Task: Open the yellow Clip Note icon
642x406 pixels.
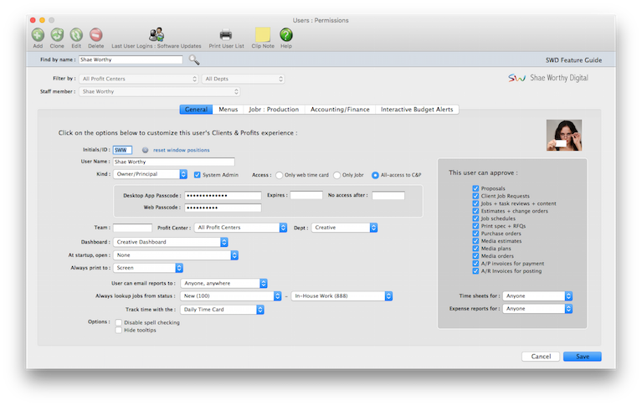Action: 263,35
